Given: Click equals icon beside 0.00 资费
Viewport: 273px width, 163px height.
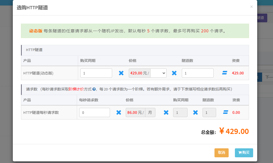Looking at the screenshot, I should [x=225, y=112].
